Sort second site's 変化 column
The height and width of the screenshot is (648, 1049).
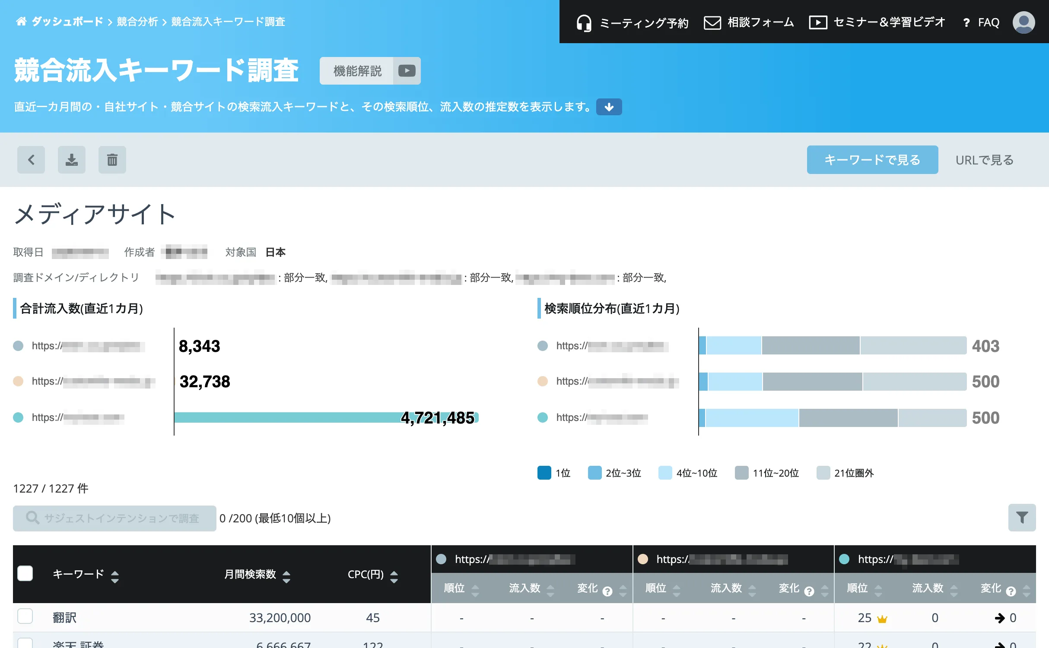(x=825, y=591)
